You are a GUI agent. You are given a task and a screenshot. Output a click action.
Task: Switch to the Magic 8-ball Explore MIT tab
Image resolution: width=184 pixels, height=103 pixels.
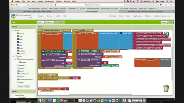(145, 11)
